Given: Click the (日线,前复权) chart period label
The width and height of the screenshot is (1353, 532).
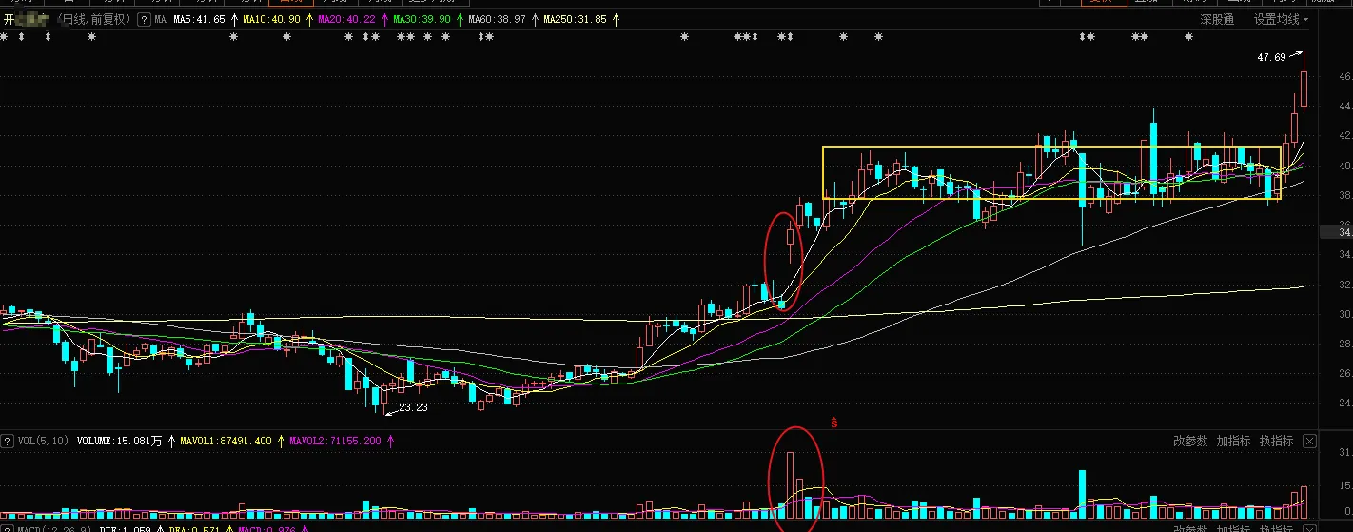Looking at the screenshot, I should pos(93,19).
